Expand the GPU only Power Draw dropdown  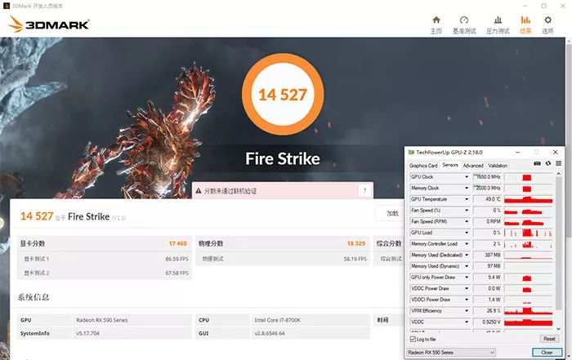(x=467, y=278)
